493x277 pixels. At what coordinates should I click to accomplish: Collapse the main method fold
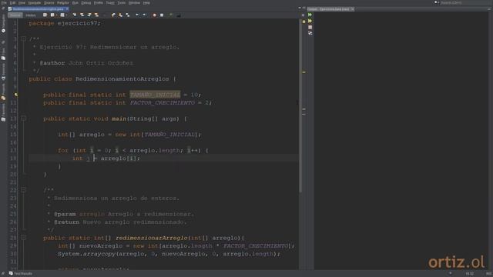pyautogui.click(x=24, y=118)
